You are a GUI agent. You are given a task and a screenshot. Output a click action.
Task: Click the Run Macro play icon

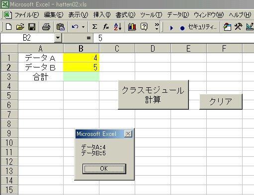(x=171, y=28)
